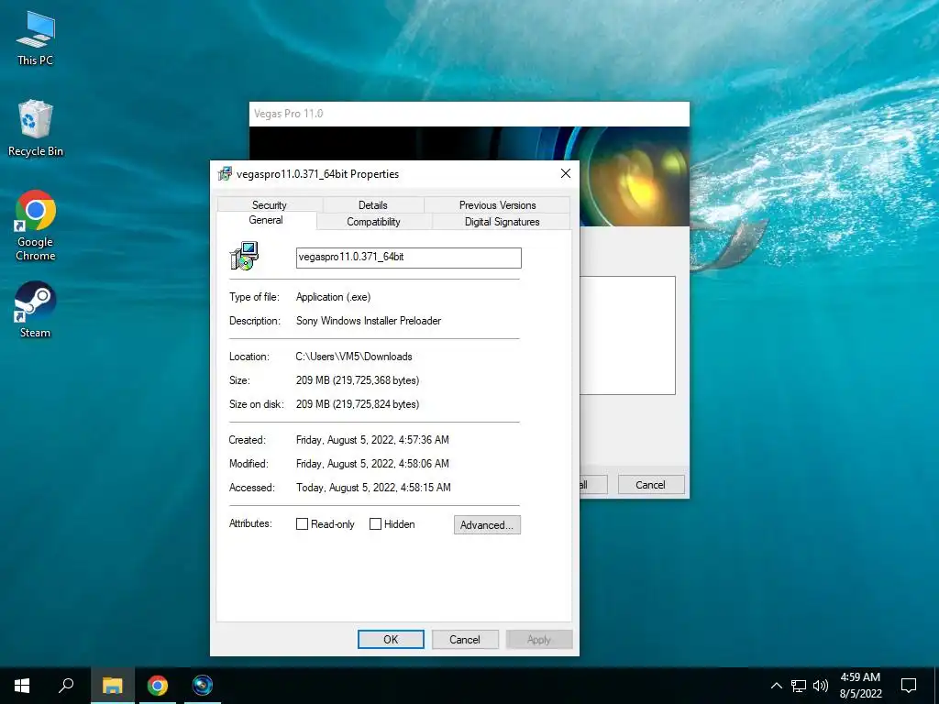
Task: Select Google Chrome desktop shortcut
Action: [x=36, y=225]
